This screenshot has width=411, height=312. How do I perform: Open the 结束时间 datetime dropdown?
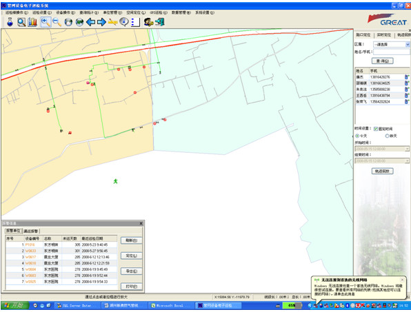click(407, 161)
